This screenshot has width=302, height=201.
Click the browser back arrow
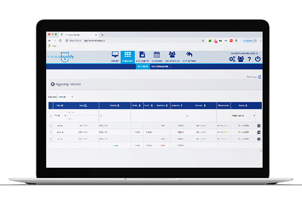coord(50,41)
